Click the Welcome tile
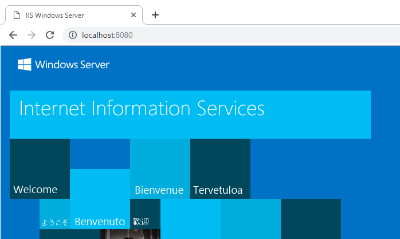The height and width of the screenshot is (239, 400). [x=40, y=169]
